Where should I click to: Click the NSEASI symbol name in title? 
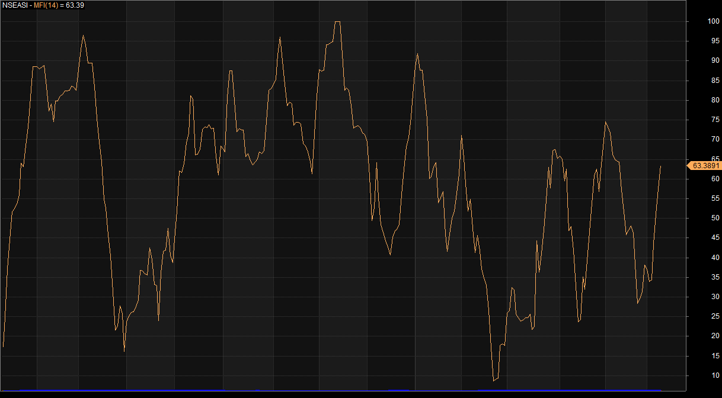(14, 5)
